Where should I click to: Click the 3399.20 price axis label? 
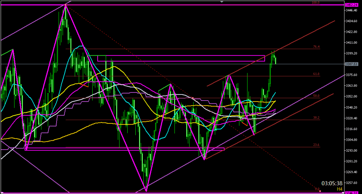point(351,54)
